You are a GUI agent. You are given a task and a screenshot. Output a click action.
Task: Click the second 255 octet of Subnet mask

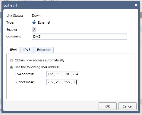(x=58, y=82)
